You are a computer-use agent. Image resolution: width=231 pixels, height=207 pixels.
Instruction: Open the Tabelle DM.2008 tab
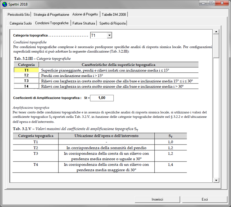[114, 14]
